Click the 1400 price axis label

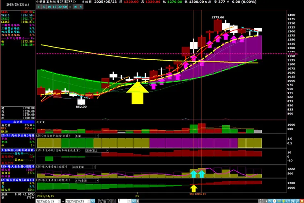click(291, 15)
